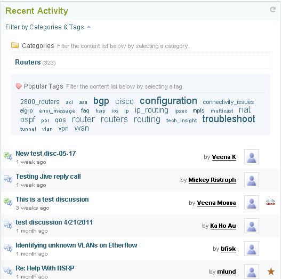Open Re: Help With HSRP thread
The width and height of the screenshot is (282, 279).
(45, 268)
